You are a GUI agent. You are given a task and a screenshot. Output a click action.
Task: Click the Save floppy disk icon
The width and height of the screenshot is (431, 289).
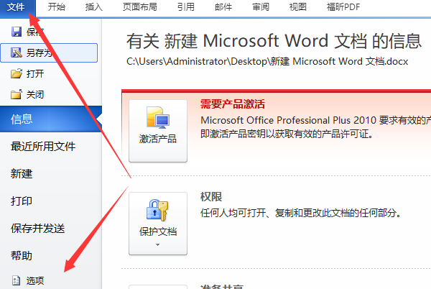[x=17, y=32]
